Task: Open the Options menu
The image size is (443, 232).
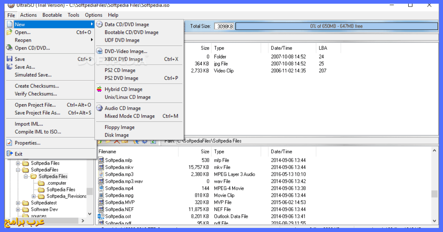Action: point(93,15)
